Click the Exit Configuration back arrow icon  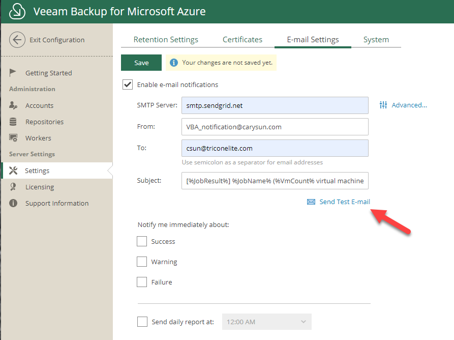17,40
